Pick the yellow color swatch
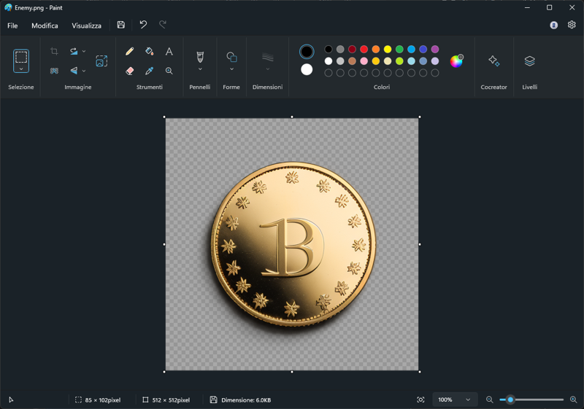Viewport: 584px width, 409px height. tap(388, 49)
